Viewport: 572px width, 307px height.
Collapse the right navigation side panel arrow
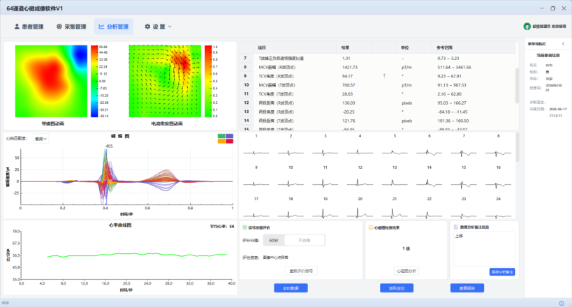(563, 44)
